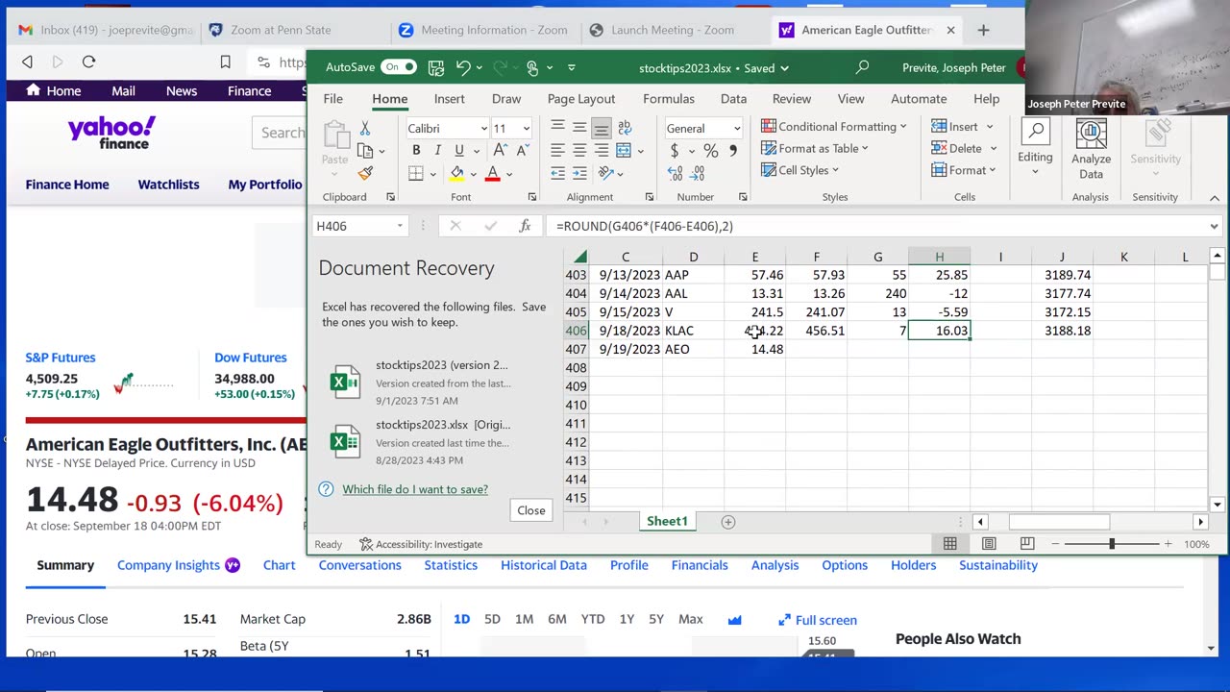Apply Bold formatting
Screen dimensions: 1230x692
tap(416, 151)
